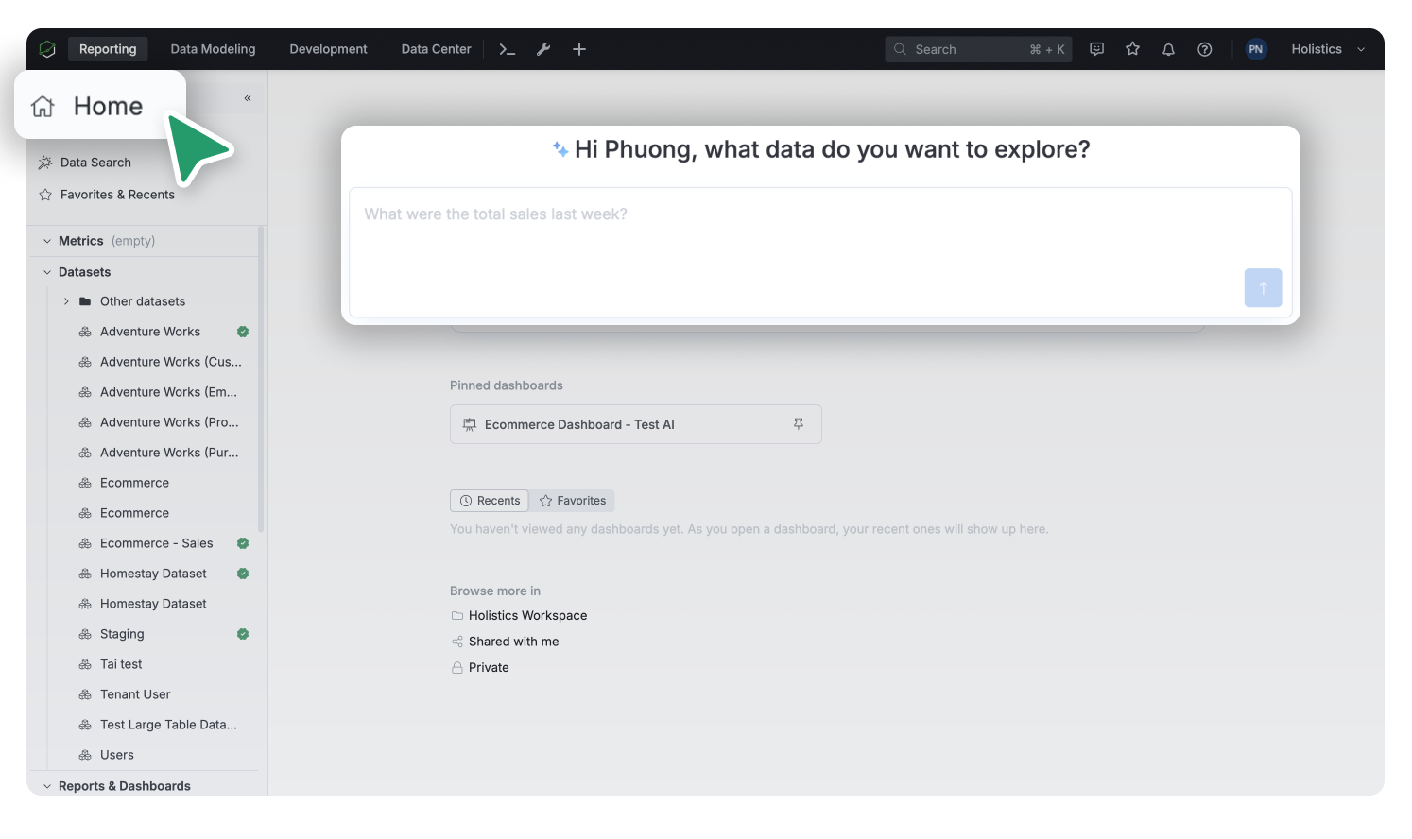Select the Ecommerce - Sales dataset
Image resolution: width=1412 pixels, height=839 pixels.
(x=157, y=543)
